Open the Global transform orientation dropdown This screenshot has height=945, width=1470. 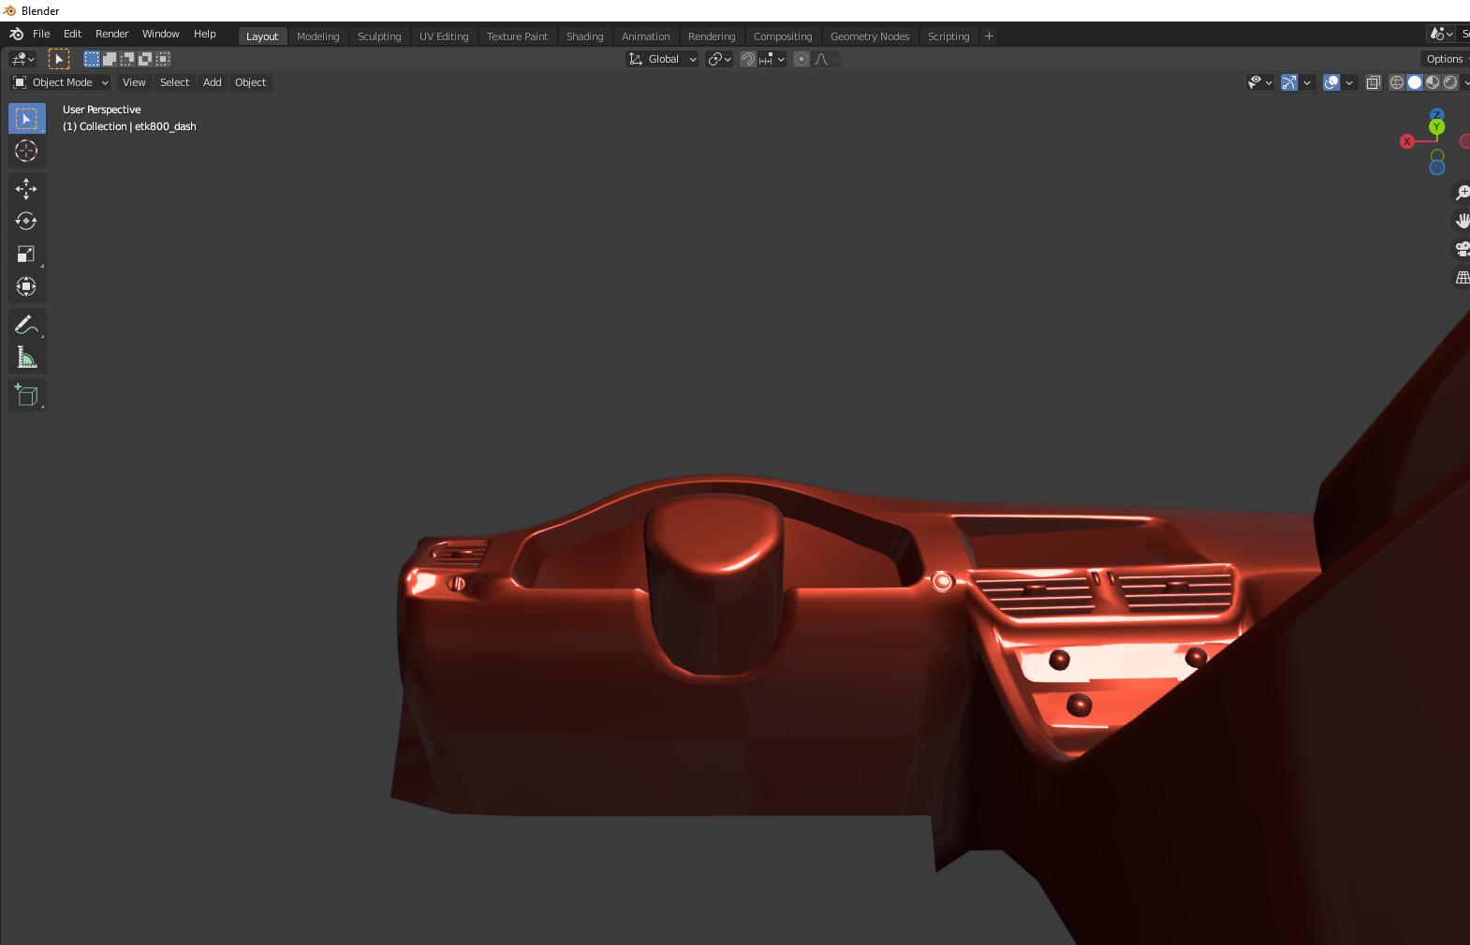pos(663,59)
